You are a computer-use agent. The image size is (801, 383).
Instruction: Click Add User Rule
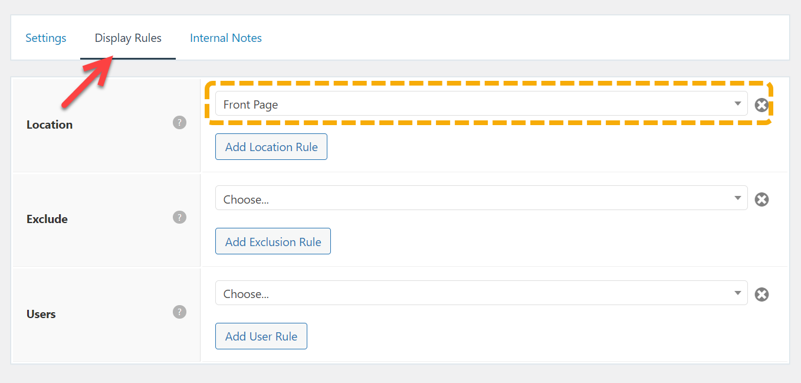(x=261, y=336)
